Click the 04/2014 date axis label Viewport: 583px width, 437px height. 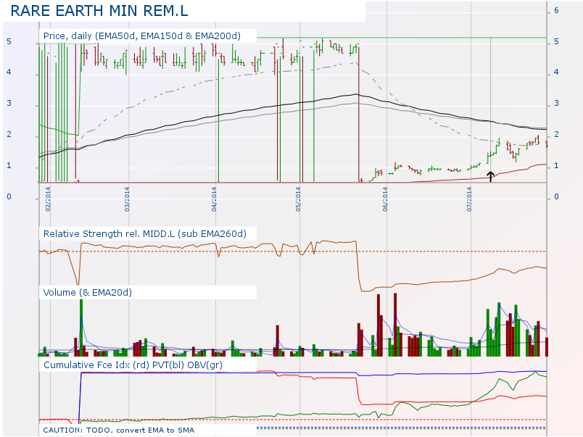(214, 199)
